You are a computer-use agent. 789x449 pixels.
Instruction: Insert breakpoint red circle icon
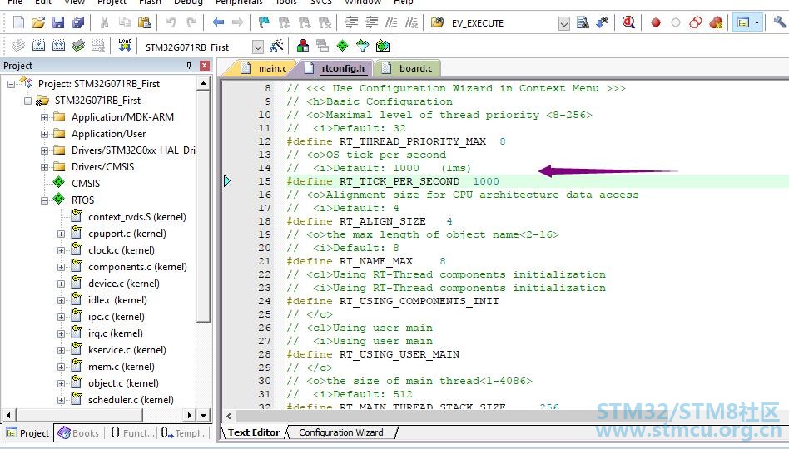click(x=655, y=22)
